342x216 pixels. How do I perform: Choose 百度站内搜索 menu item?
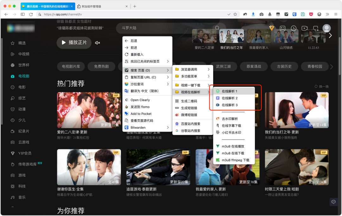[193, 124]
